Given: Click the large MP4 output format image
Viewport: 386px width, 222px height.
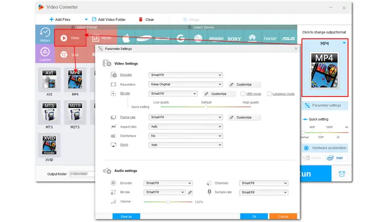Looking at the screenshot, I should click(324, 71).
